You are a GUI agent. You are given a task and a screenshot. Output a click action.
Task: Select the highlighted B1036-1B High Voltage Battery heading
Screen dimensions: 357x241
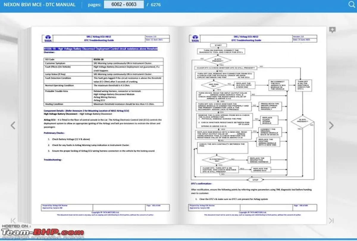[101, 49]
